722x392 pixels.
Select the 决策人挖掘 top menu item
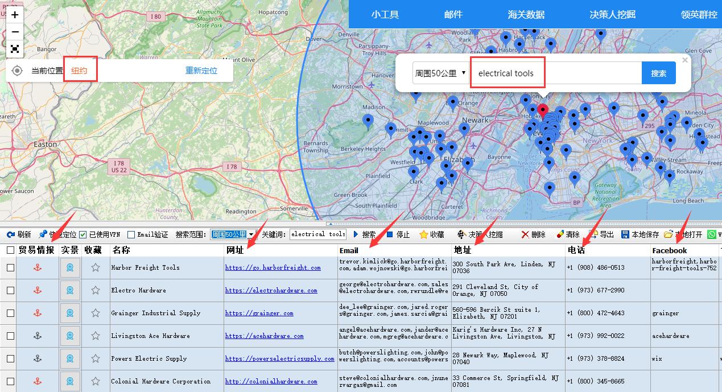(612, 15)
